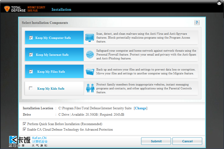Uncheck Keep My Computer Safe checkbox
The height and width of the screenshot is (149, 224).
(31, 38)
